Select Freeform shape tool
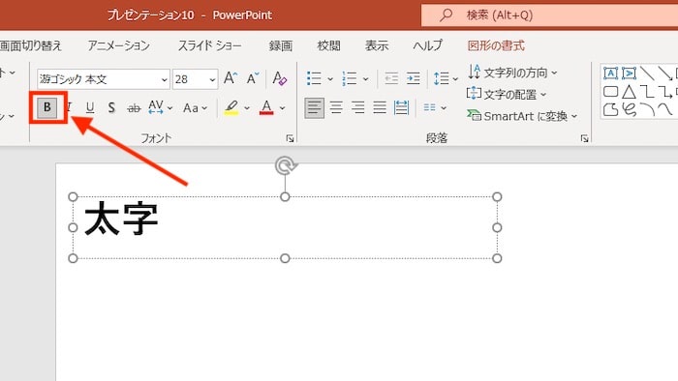678x381 pixels. (610, 109)
